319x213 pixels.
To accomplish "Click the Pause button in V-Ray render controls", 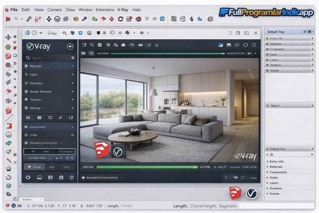I will click(34, 167).
